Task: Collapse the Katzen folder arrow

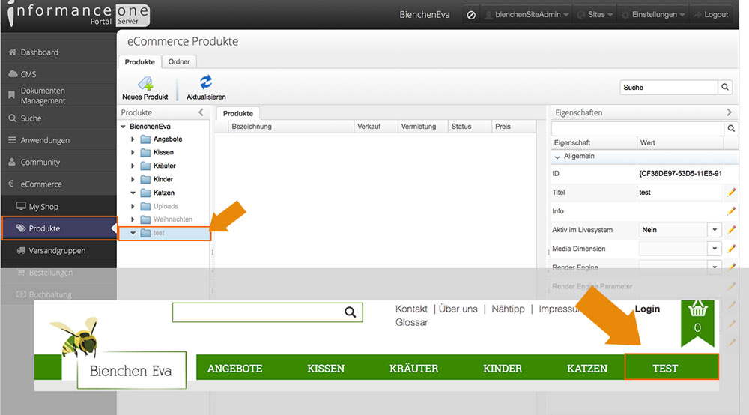Action: point(133,193)
